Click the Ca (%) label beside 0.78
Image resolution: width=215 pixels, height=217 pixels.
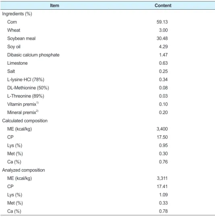coord(14,211)
